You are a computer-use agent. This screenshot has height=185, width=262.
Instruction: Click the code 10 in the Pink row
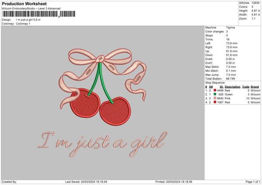(248, 98)
